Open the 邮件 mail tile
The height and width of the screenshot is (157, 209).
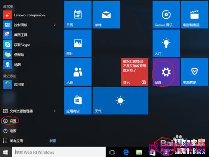coord(106,15)
